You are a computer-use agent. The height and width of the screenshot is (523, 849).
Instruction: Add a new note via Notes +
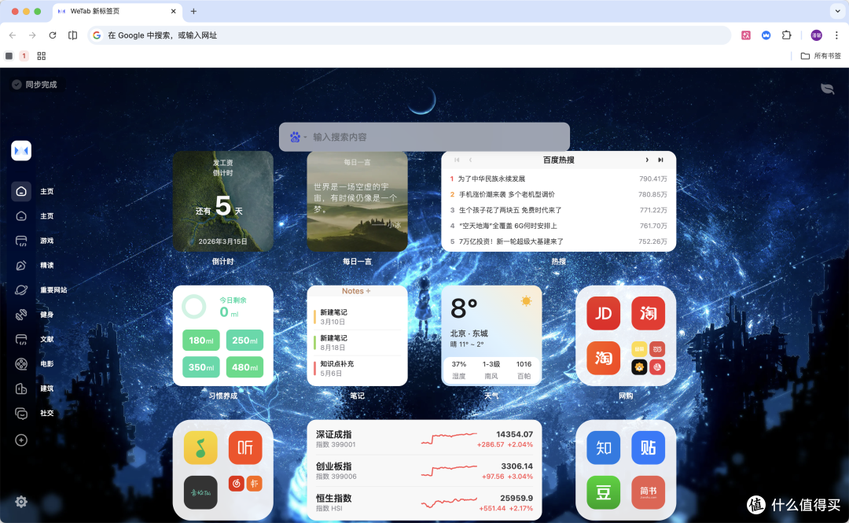pyautogui.click(x=356, y=291)
